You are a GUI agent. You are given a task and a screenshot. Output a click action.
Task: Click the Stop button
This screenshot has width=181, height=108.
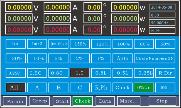162,101
